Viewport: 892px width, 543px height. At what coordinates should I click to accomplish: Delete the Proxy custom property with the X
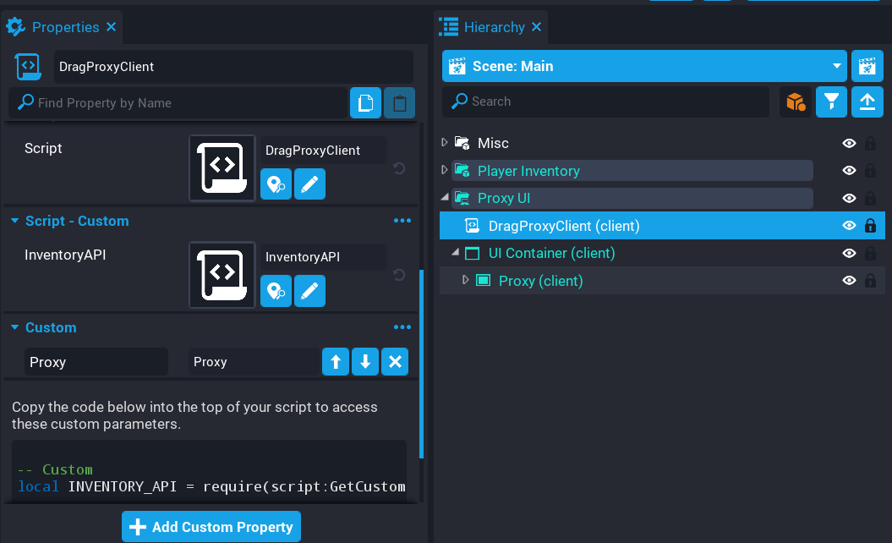click(x=395, y=361)
